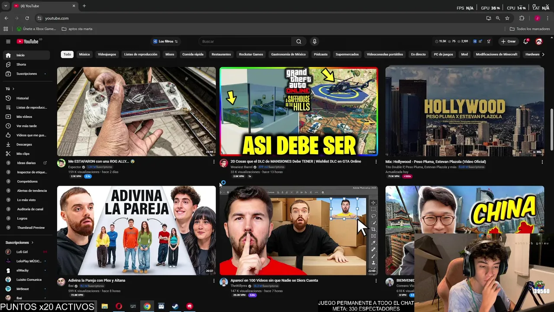Reload the page in Chrome
The width and height of the screenshot is (554, 312).
(27, 18)
